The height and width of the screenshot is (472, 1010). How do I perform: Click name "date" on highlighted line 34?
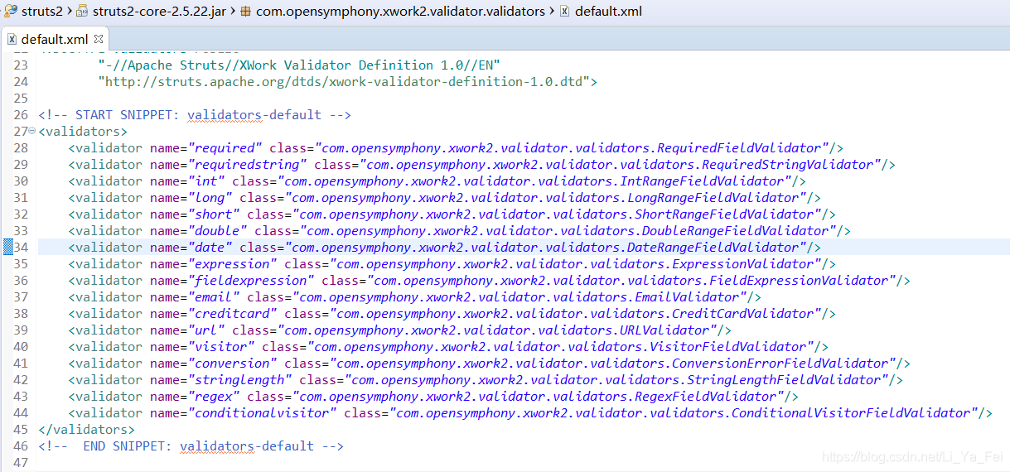click(x=210, y=247)
